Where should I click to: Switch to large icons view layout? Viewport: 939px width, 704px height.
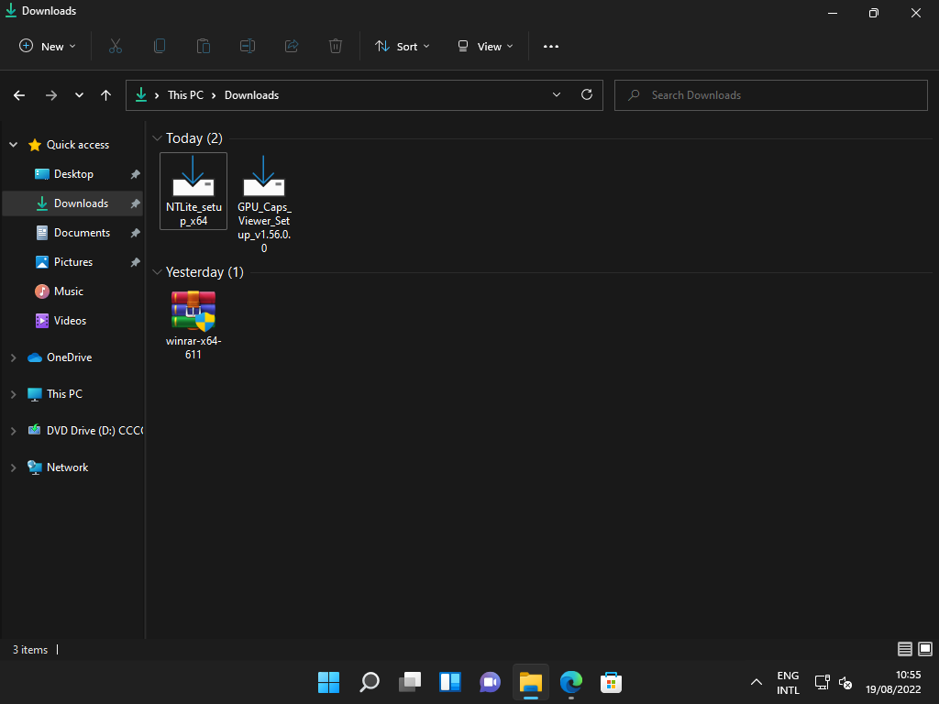[925, 649]
